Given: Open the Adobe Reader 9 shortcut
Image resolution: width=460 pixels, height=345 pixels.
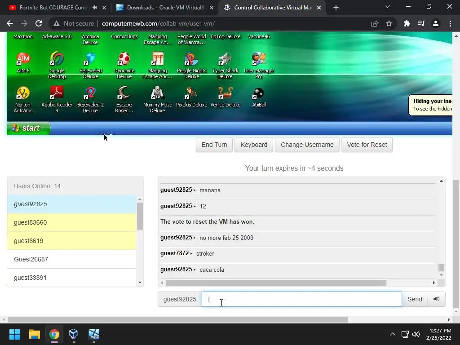Looking at the screenshot, I should [x=57, y=99].
